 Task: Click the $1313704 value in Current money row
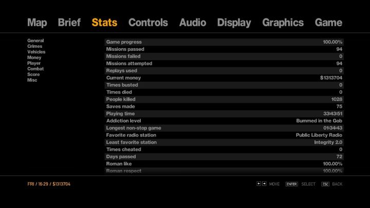tap(331, 78)
